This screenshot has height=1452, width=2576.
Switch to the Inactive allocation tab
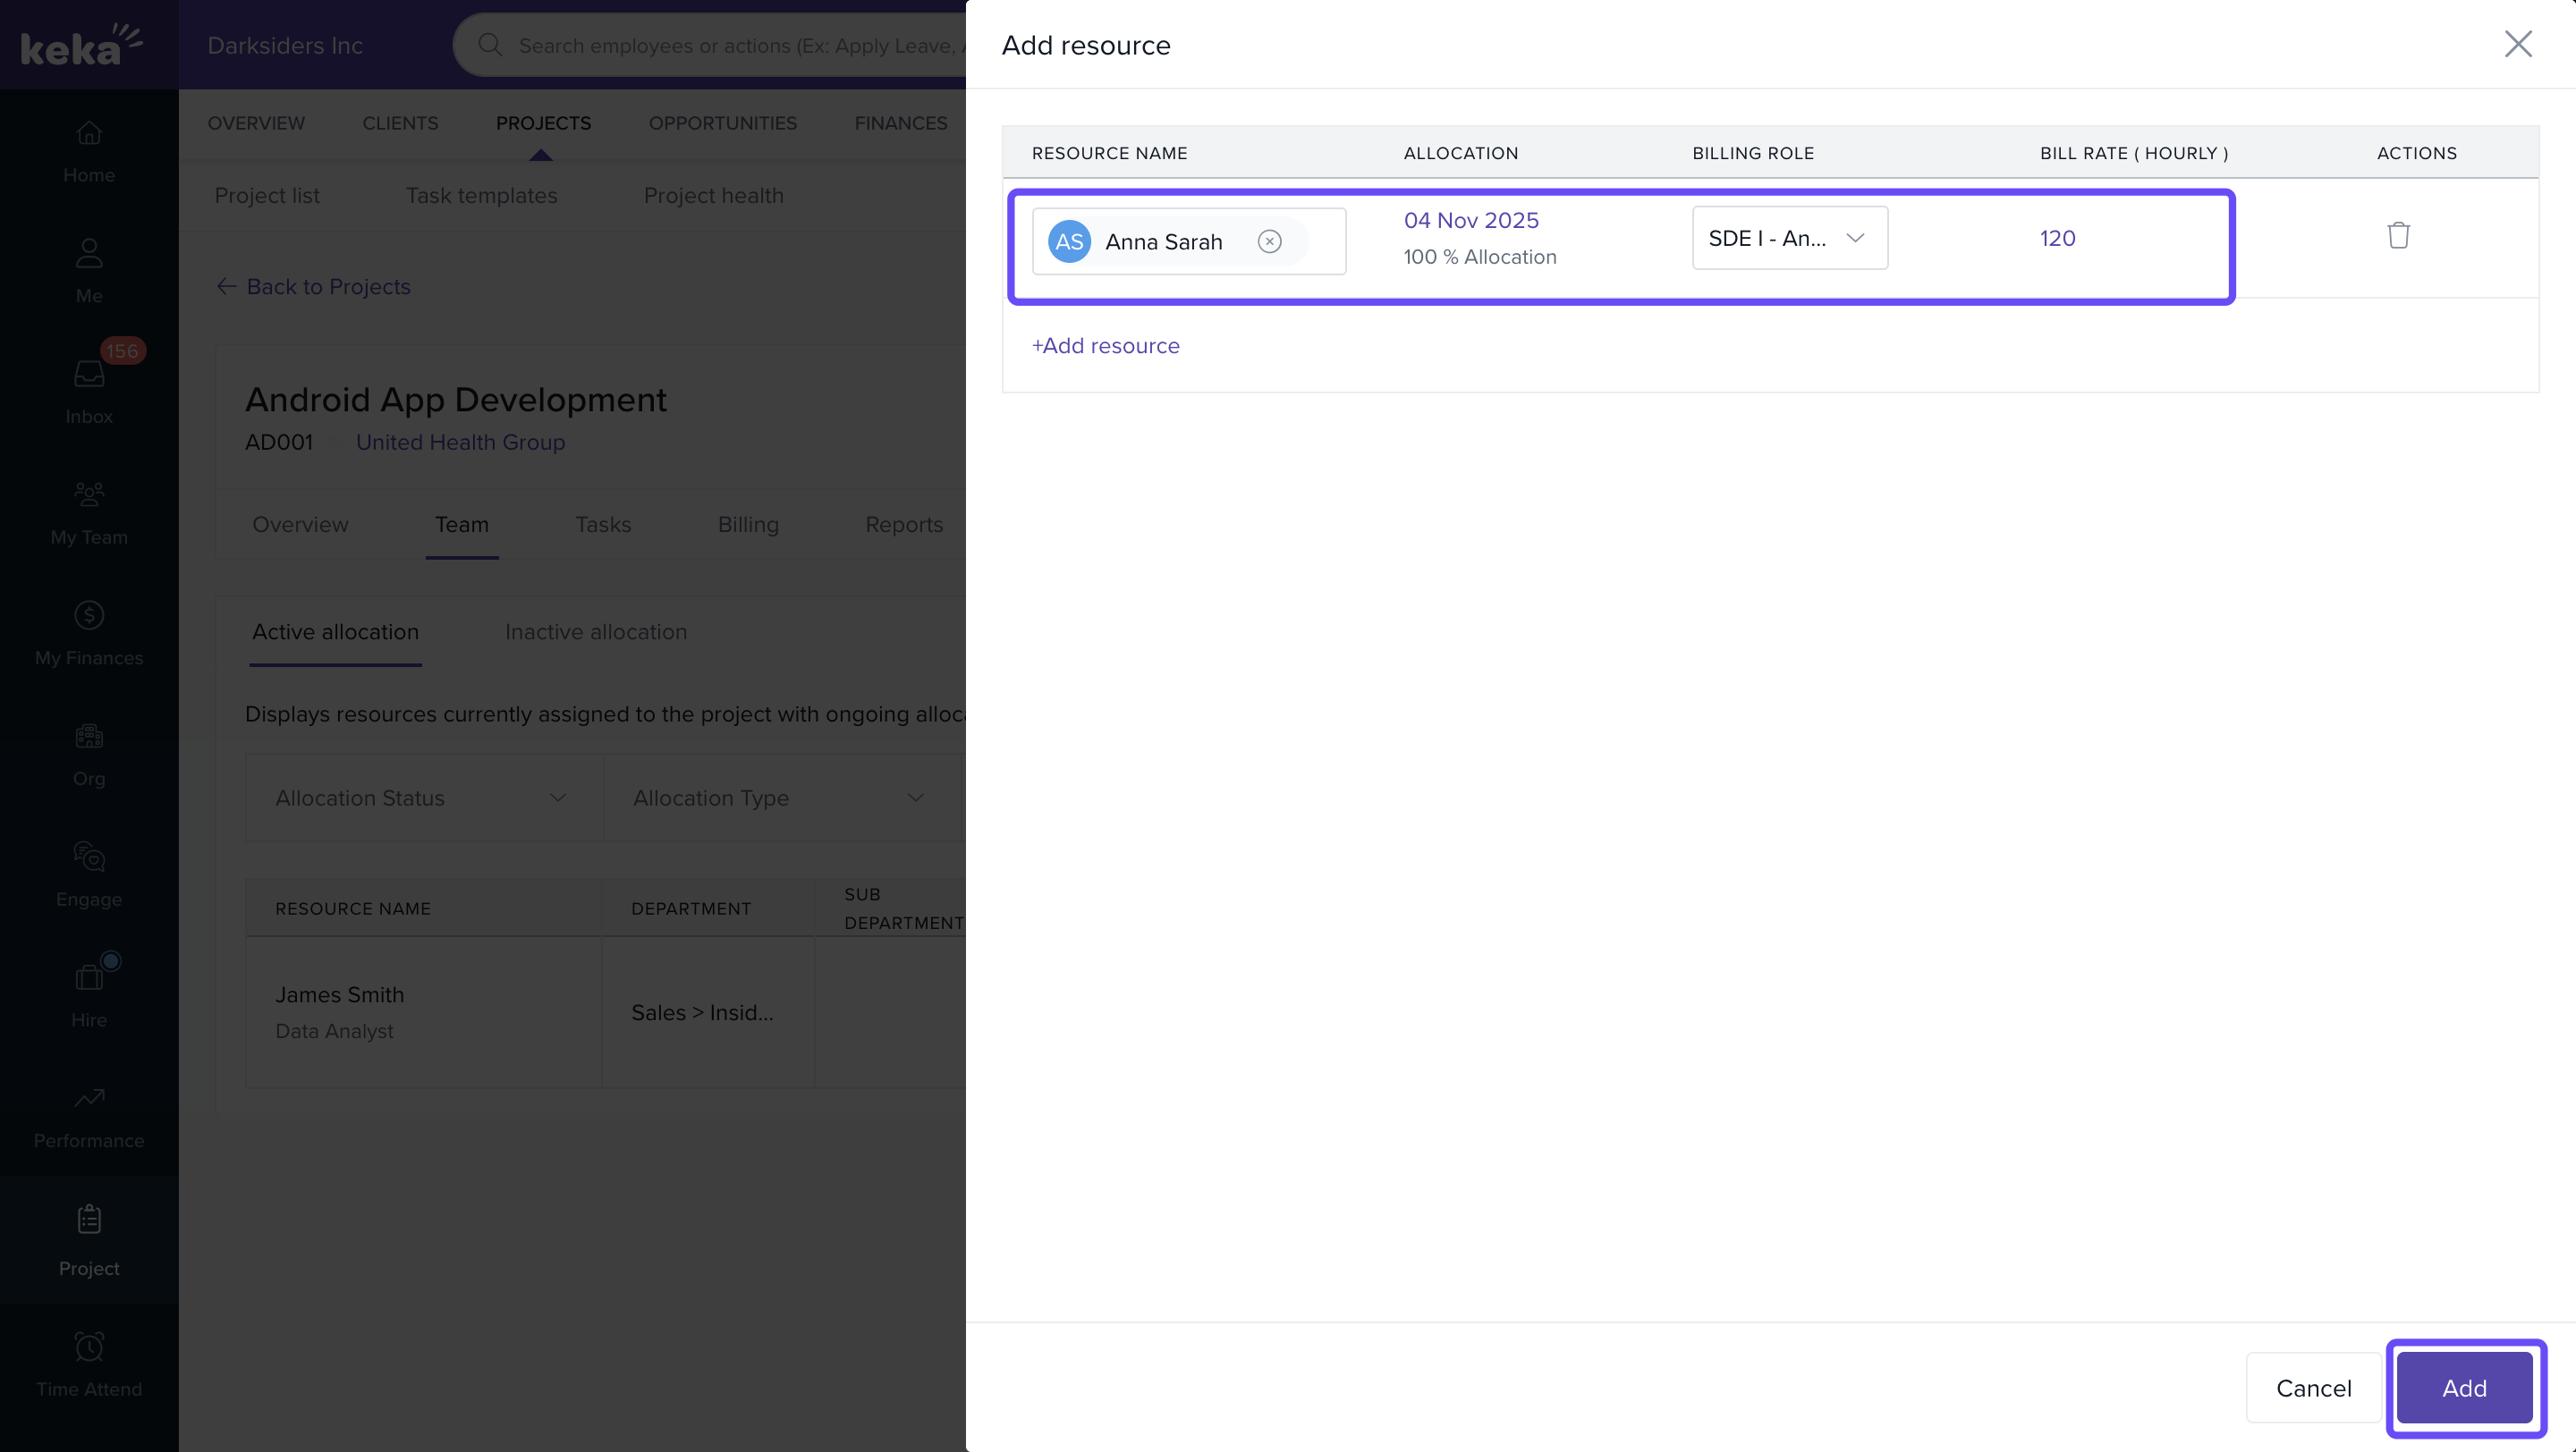click(595, 631)
